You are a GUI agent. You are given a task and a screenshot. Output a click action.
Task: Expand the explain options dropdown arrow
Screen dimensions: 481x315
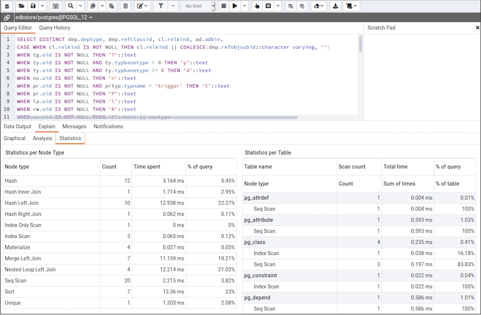278,6
